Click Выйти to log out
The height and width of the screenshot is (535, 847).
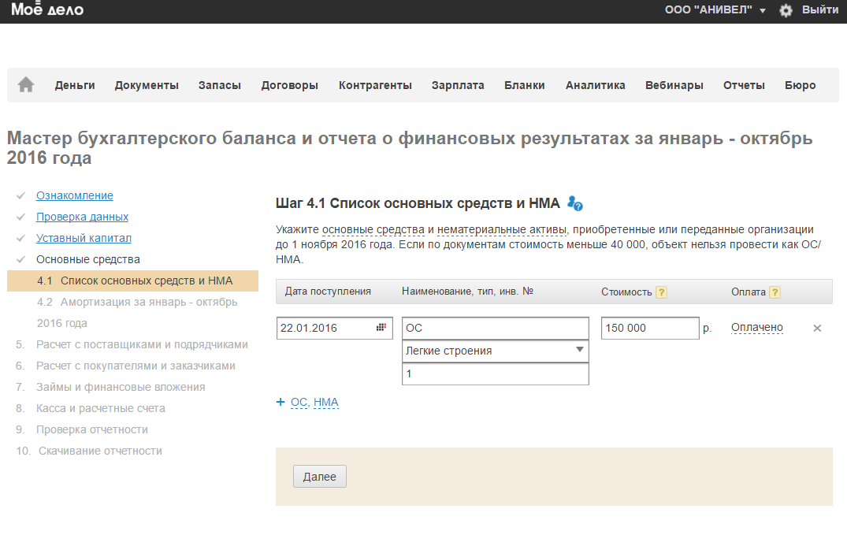[x=820, y=10]
